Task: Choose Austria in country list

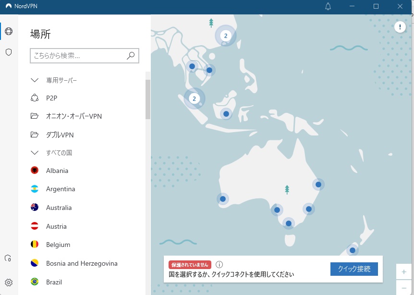Action: click(x=56, y=226)
